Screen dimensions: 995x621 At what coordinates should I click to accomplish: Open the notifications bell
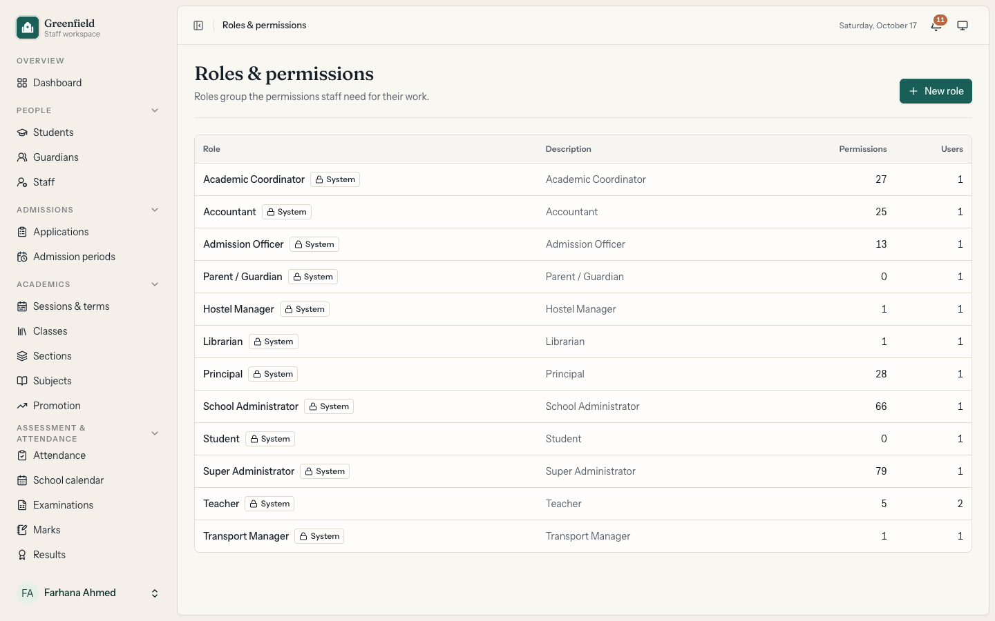pyautogui.click(x=936, y=26)
